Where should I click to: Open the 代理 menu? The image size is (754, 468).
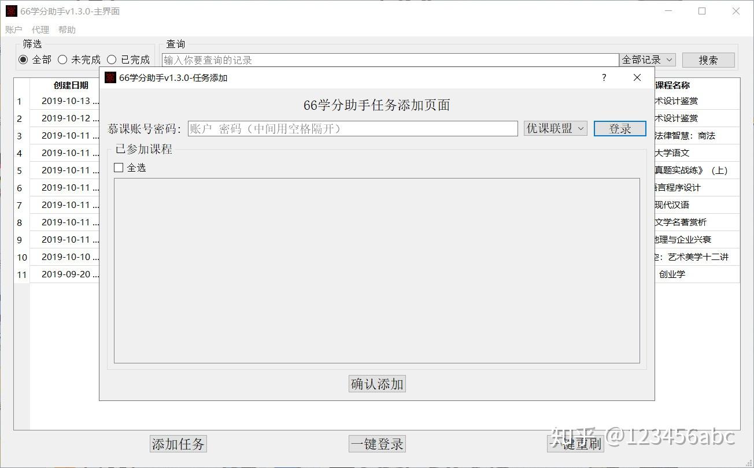(40, 29)
